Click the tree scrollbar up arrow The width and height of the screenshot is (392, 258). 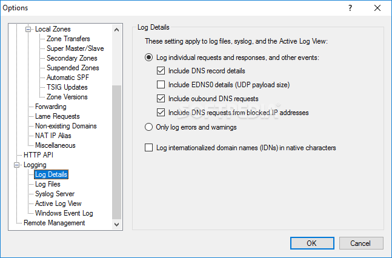tap(116, 30)
